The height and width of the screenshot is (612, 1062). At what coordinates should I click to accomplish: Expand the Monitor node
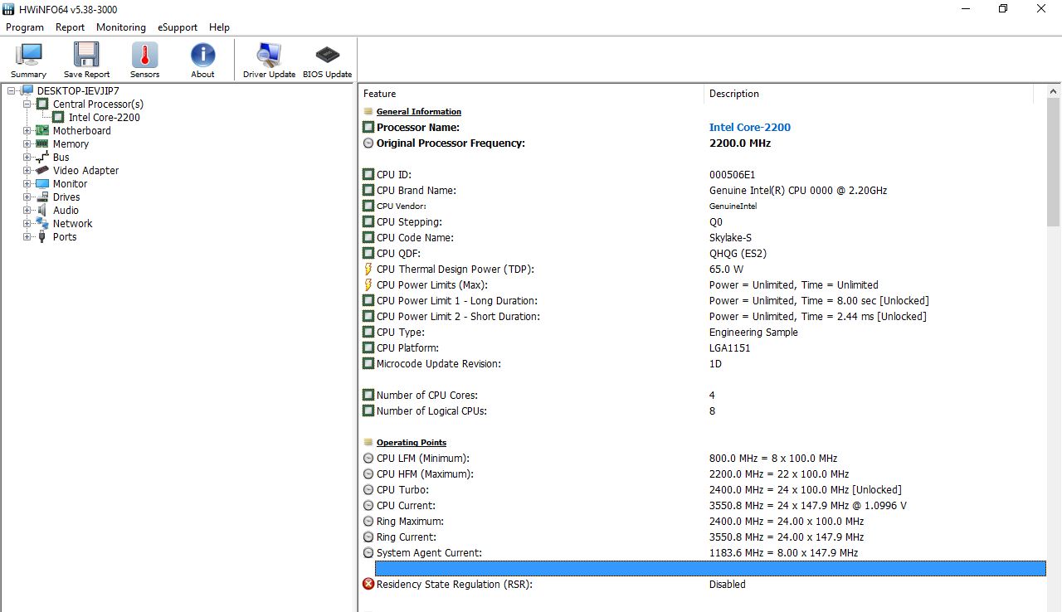click(x=27, y=183)
